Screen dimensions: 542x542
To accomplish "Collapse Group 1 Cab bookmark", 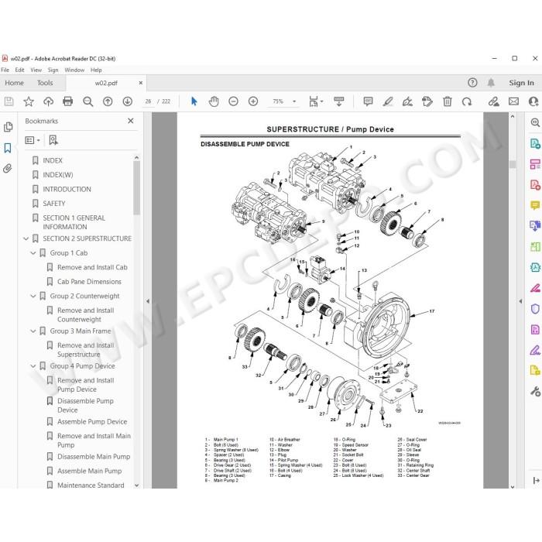I will coord(33,253).
